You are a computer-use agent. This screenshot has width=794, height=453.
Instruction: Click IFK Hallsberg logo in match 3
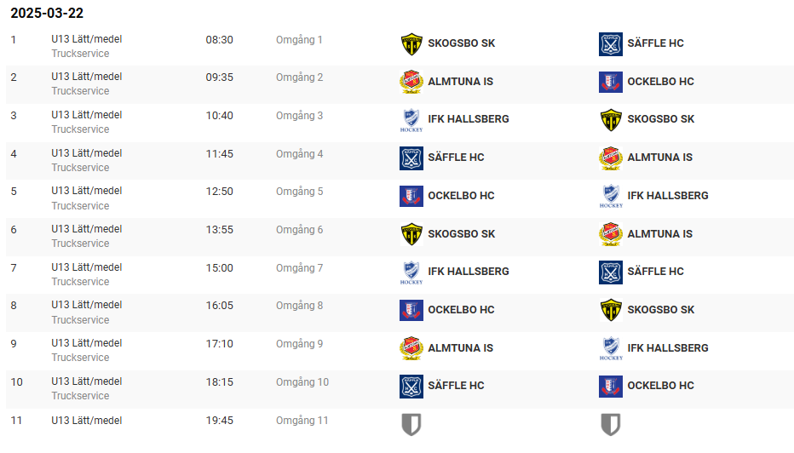pyautogui.click(x=411, y=120)
